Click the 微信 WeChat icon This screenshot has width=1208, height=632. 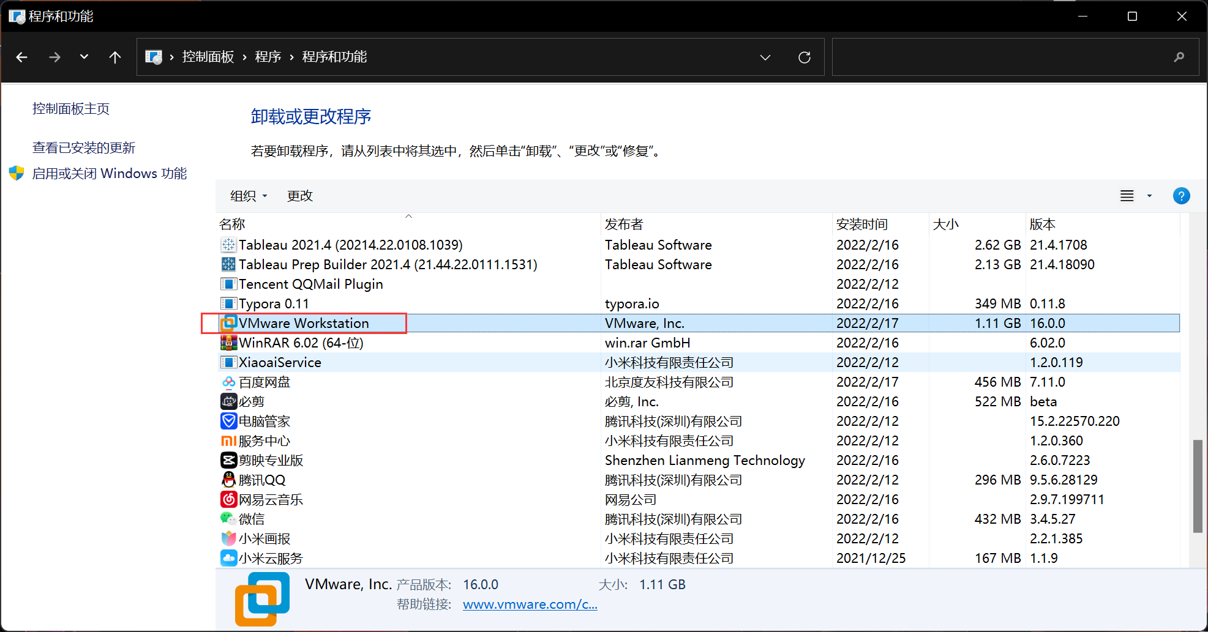(x=228, y=518)
